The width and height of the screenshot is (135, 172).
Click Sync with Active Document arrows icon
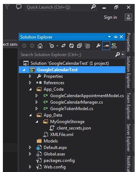click(x=64, y=46)
